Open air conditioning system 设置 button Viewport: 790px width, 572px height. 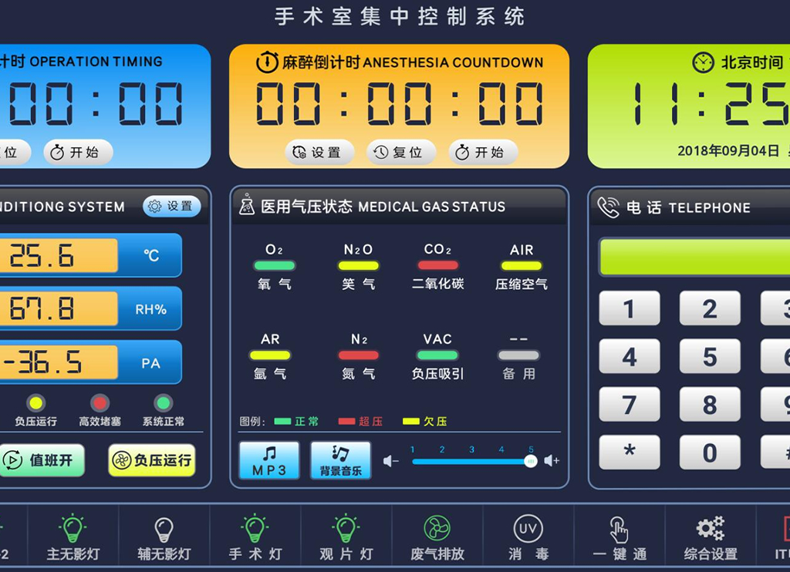tap(171, 207)
